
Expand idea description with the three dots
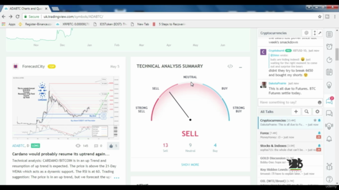click(x=117, y=178)
